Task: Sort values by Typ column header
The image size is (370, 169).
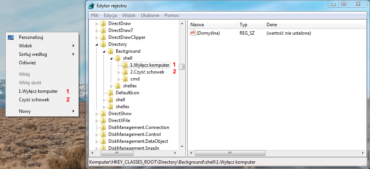Action: (x=251, y=25)
